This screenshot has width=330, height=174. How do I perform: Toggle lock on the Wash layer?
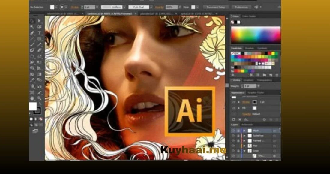pyautogui.click(x=238, y=131)
